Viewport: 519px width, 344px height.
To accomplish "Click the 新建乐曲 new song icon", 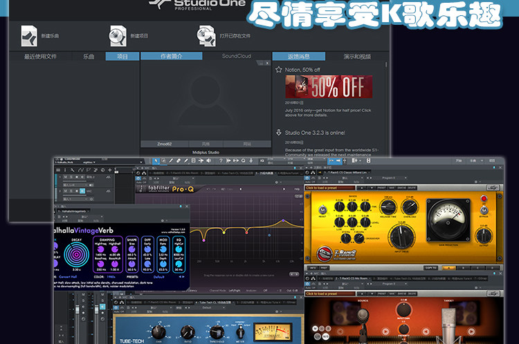I will pos(29,36).
